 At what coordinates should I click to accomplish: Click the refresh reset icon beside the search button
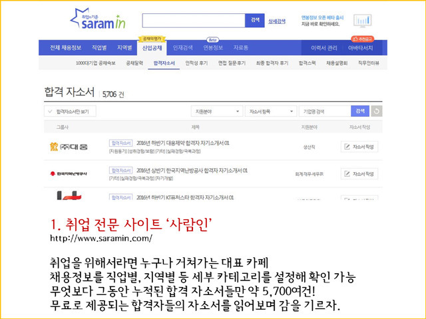[377, 111]
